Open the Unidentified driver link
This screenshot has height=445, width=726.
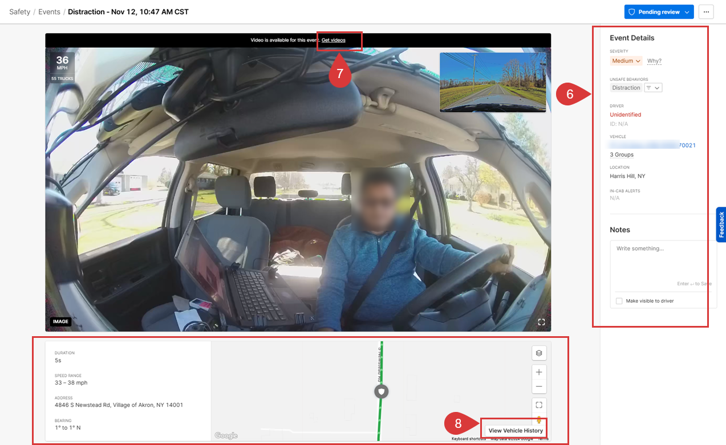click(625, 115)
